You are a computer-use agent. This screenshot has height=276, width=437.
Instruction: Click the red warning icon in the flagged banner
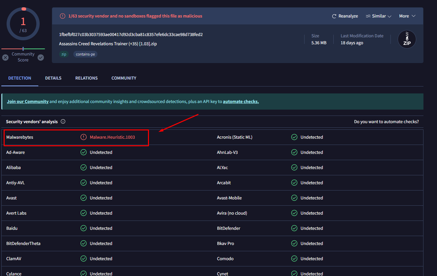click(62, 16)
